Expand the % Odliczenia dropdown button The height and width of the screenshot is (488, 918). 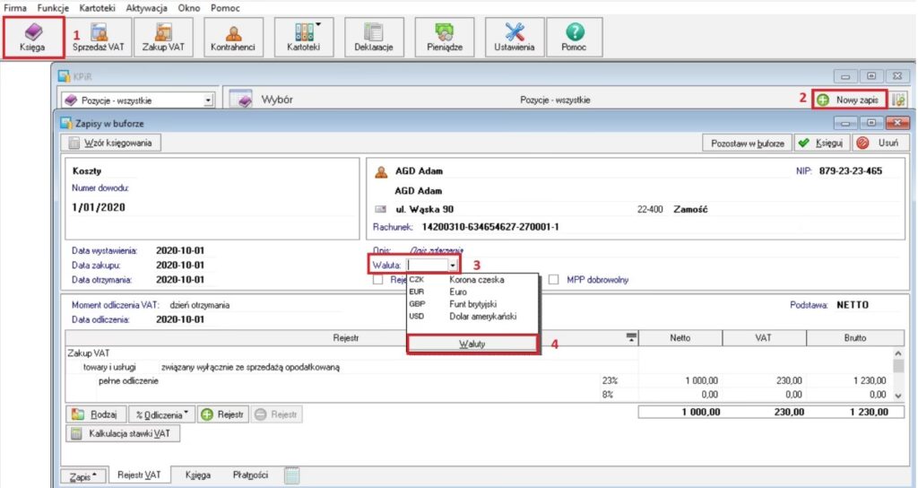162,414
